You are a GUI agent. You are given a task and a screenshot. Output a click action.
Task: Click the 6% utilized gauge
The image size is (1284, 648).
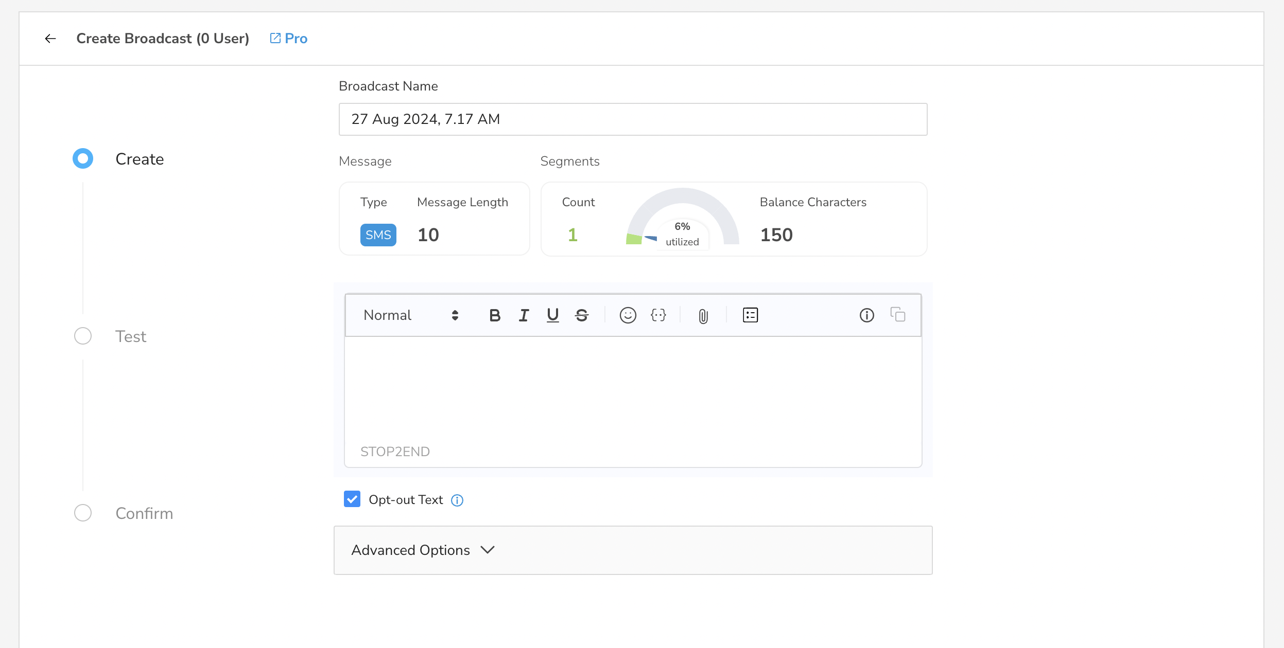(683, 218)
